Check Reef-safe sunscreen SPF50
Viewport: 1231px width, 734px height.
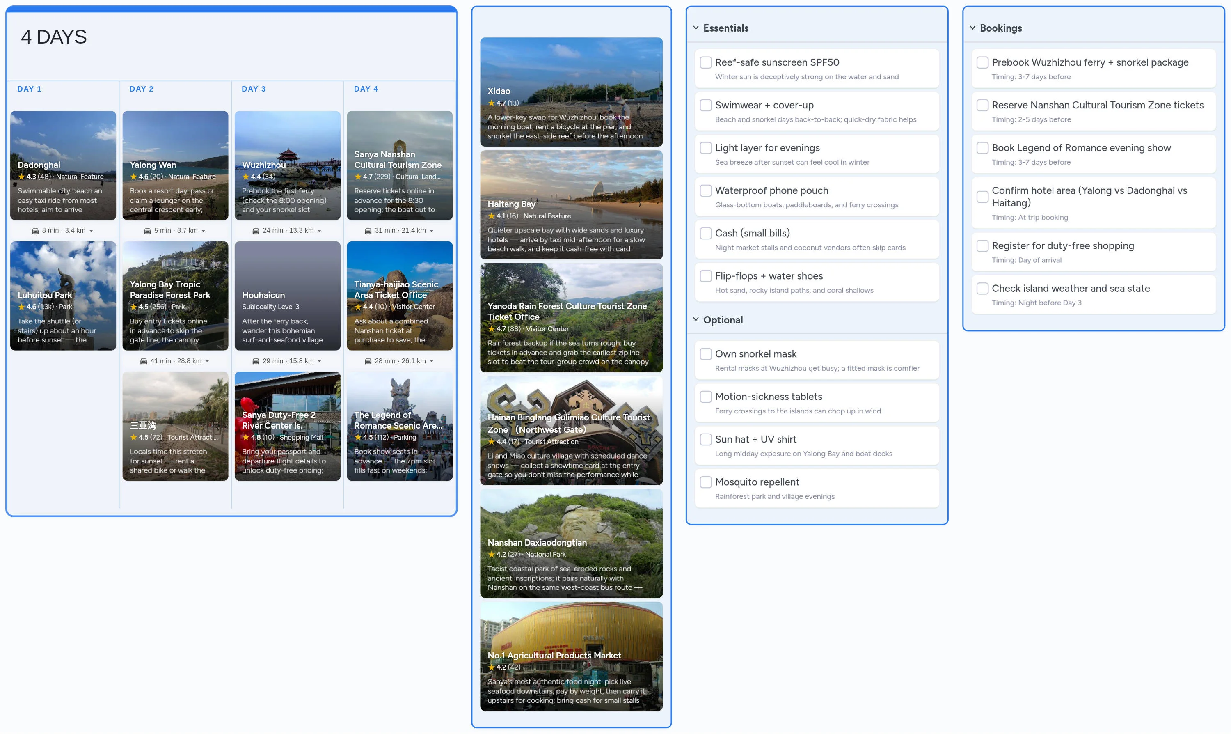(706, 62)
